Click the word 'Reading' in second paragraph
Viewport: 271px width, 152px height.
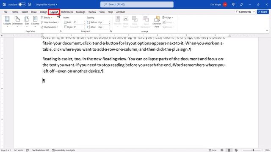point(50,59)
